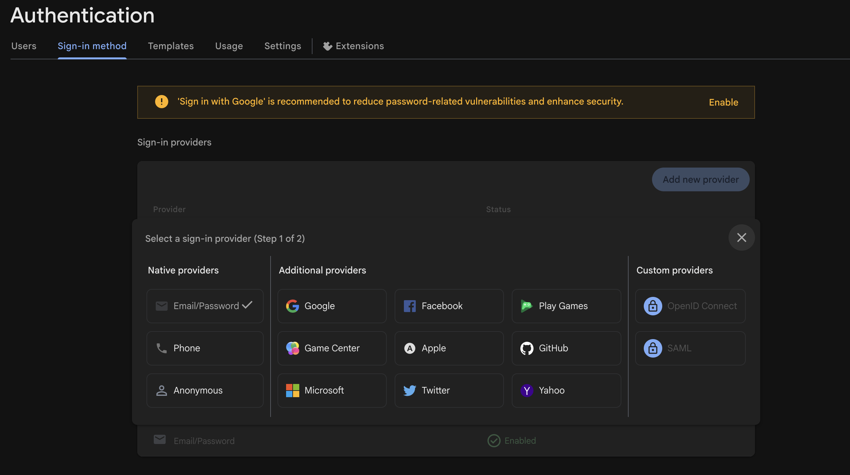The width and height of the screenshot is (850, 475).
Task: Click the SAML custom provider label
Action: [x=679, y=348]
